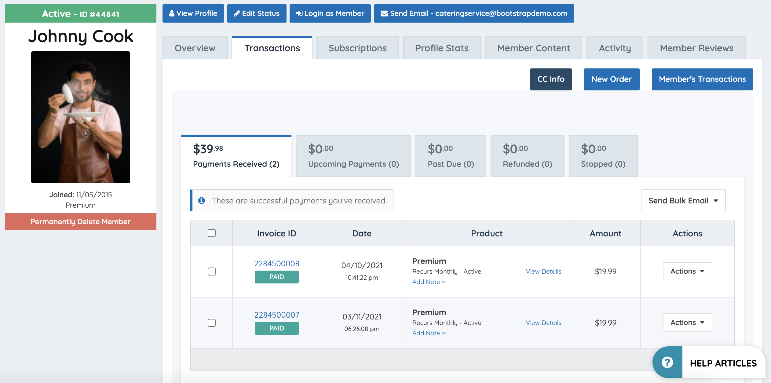Click the Help Articles question mark icon

(x=667, y=363)
